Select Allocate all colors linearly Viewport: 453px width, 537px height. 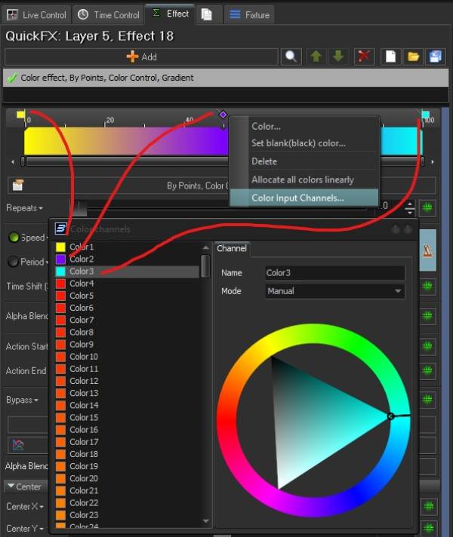point(302,180)
